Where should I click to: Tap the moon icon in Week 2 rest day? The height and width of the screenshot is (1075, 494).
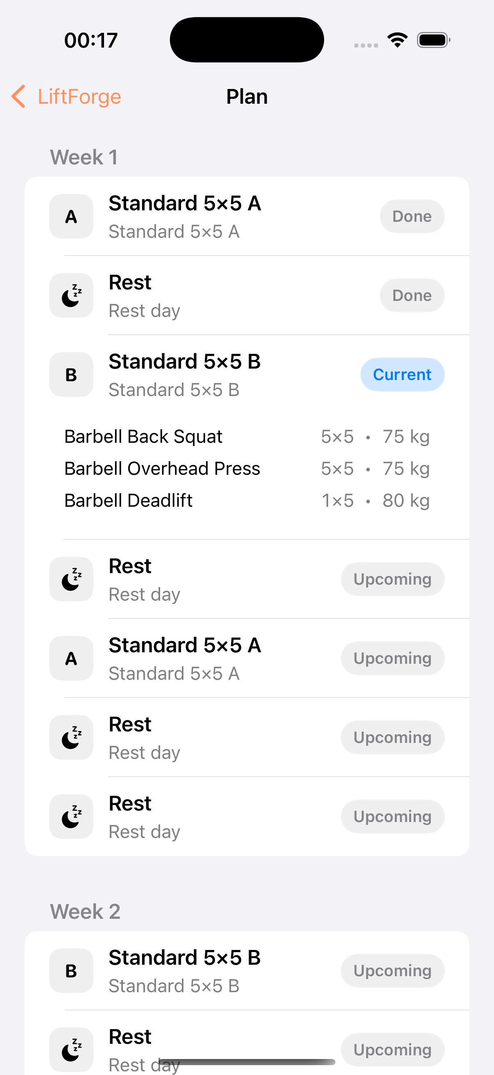(71, 1049)
